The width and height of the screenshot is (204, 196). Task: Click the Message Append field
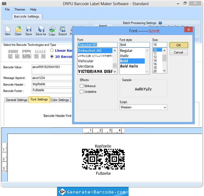click(x=52, y=78)
